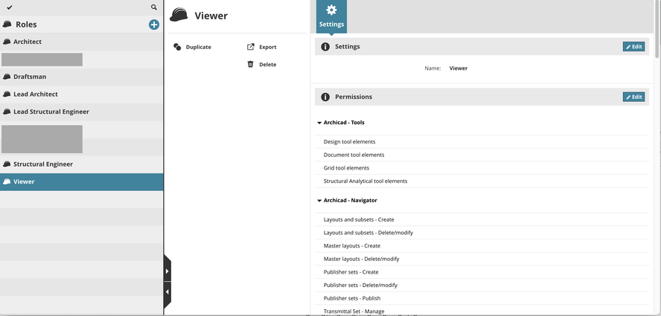Viewport: 661px width, 316px height.
Task: Click the Design tool elements permission row
Action: click(350, 141)
